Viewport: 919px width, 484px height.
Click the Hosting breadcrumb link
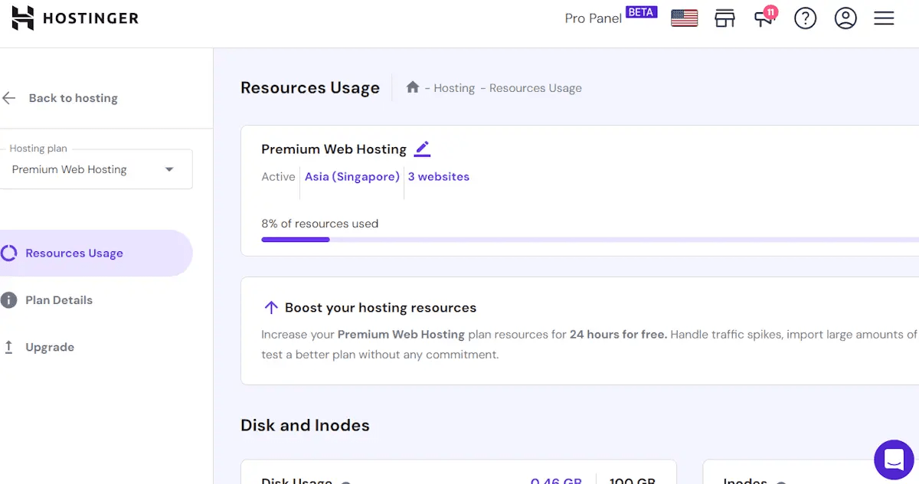click(x=454, y=87)
